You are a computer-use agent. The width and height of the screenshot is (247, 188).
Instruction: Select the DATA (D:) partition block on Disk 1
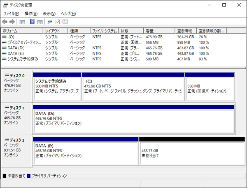133,119
